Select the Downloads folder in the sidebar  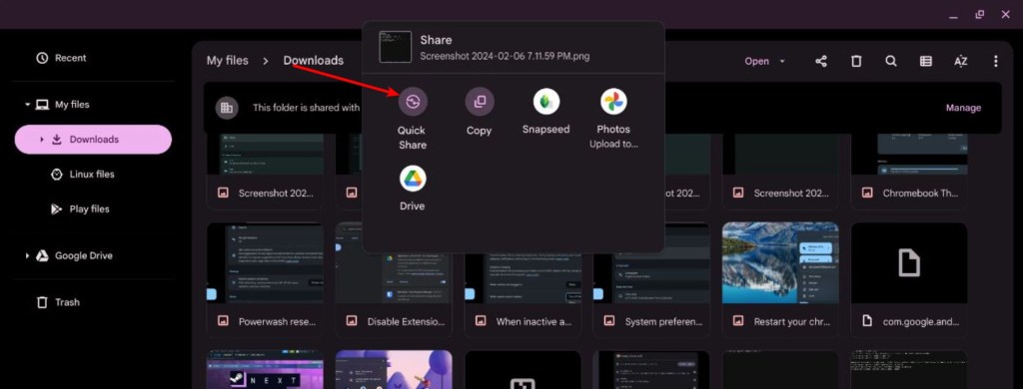point(93,140)
